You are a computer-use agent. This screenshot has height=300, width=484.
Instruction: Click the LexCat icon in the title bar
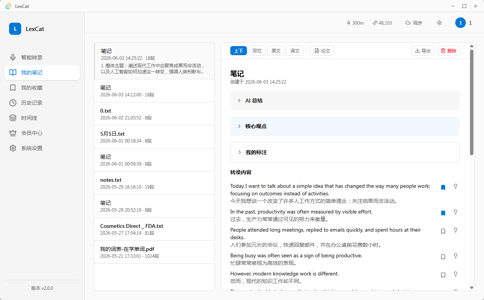8,6
